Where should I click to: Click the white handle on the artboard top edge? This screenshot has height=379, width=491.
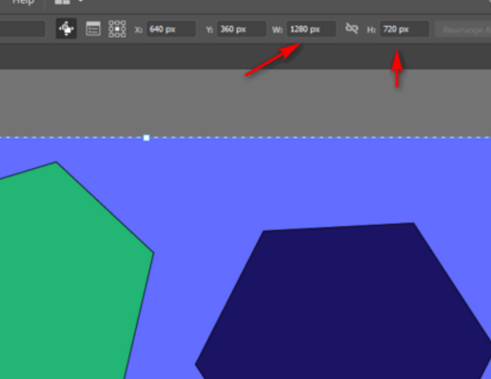pyautogui.click(x=147, y=138)
